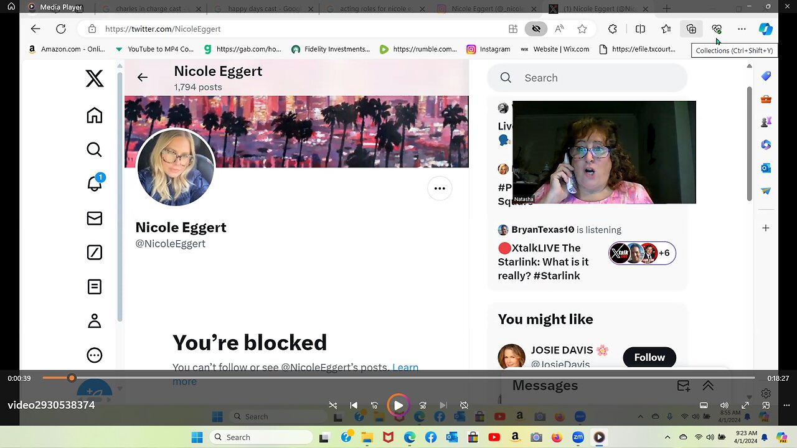The image size is (797, 448).
Task: Open Media Player home icon at top-left
Action: pyautogui.click(x=11, y=7)
